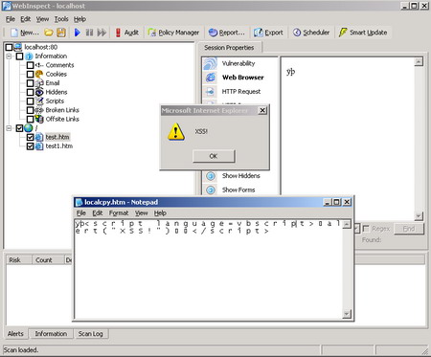Toggle the Regex checkbox
The height and width of the screenshot is (357, 431).
[366, 229]
